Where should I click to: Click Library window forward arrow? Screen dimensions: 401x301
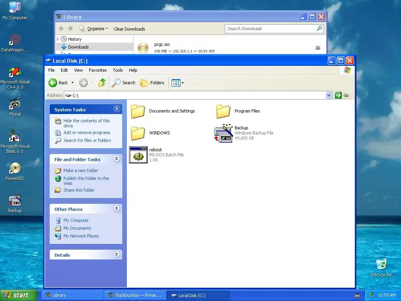point(70,29)
